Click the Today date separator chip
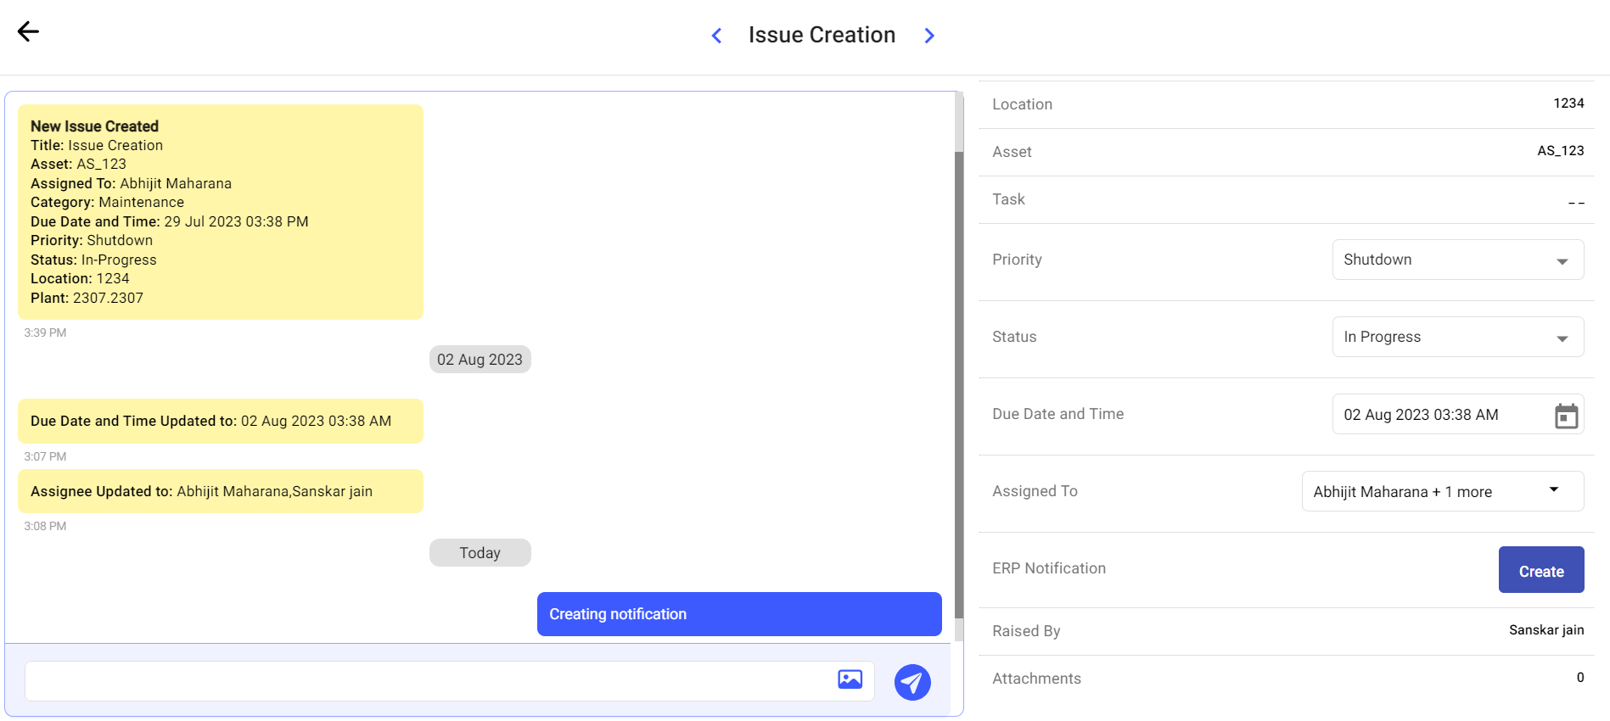The height and width of the screenshot is (721, 1610). coord(480,553)
